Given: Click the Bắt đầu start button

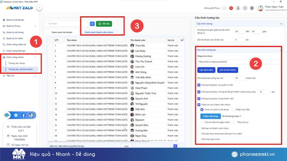Looking at the screenshot, I should (104, 24).
